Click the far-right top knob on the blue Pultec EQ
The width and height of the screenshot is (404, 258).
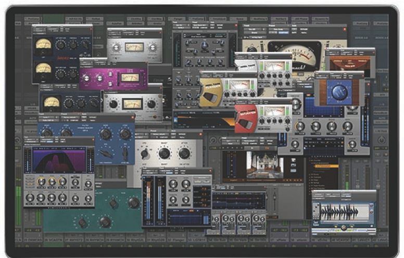click(125, 134)
